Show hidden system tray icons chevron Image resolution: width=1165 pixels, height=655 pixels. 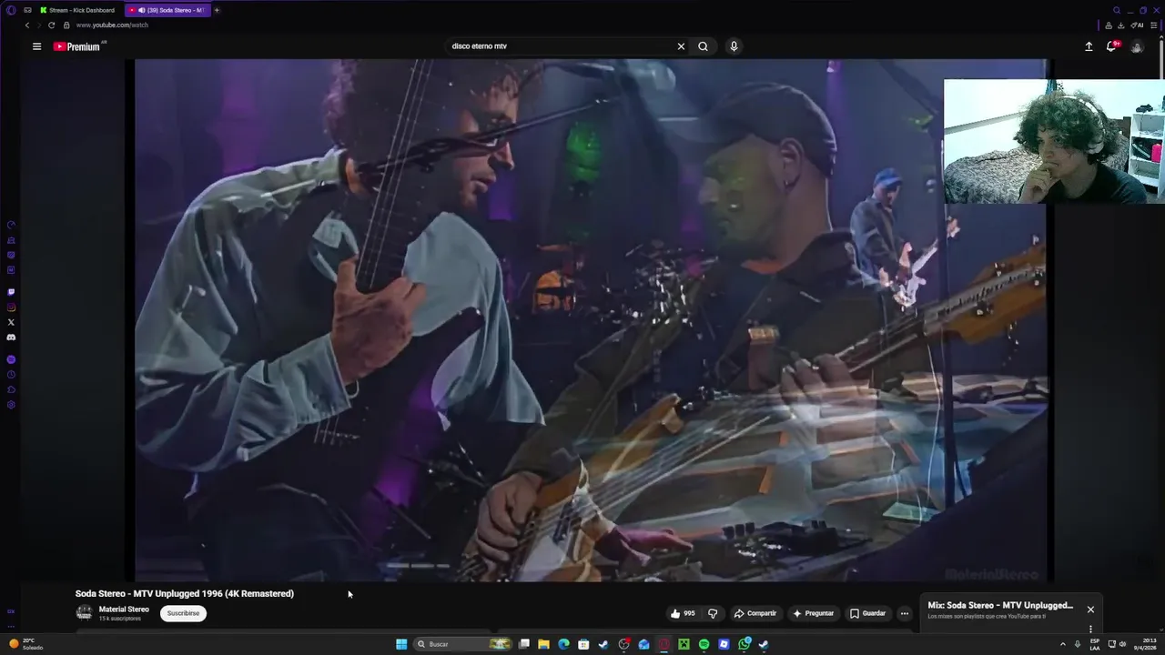1063,644
